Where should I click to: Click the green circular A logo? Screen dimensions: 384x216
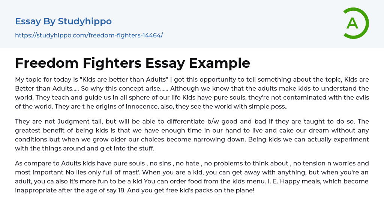coord(355,23)
